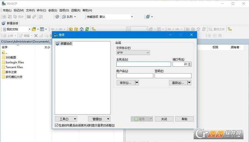The height and width of the screenshot is (142, 249).
Task: Click the edit file icon
Action: coord(21,36)
